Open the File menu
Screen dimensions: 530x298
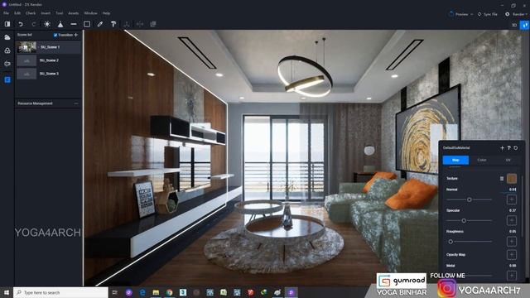click(6, 13)
